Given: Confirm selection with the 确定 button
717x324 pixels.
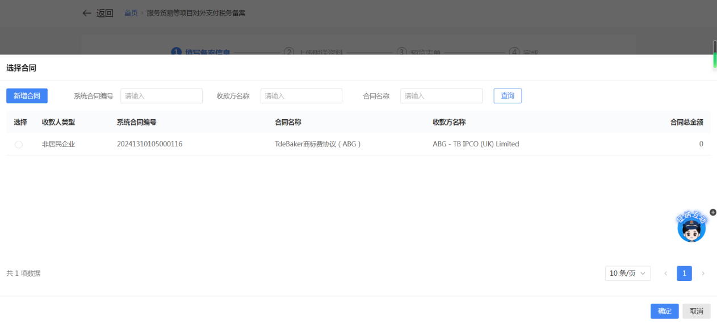Looking at the screenshot, I should 664,311.
